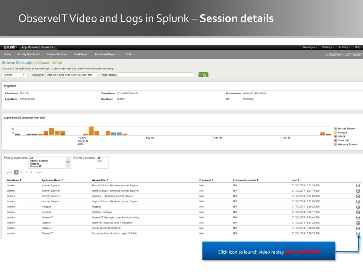Select All in Filter by Command list
The image size is (363, 272).
point(99,158)
